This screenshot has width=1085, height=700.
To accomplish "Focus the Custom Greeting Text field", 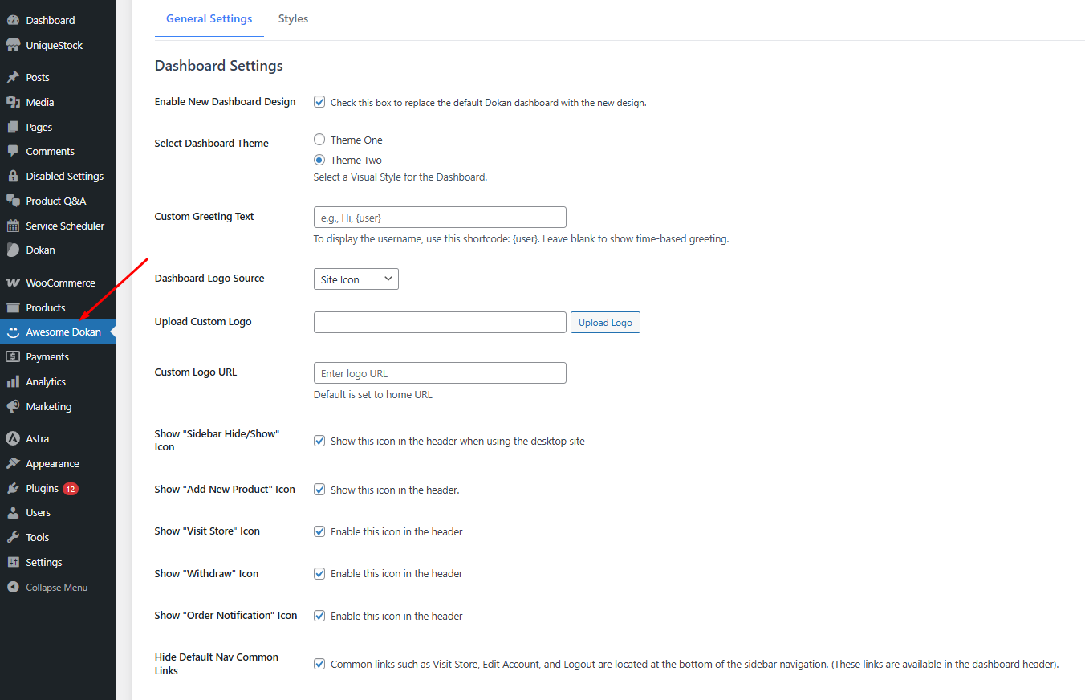I will 440,218.
